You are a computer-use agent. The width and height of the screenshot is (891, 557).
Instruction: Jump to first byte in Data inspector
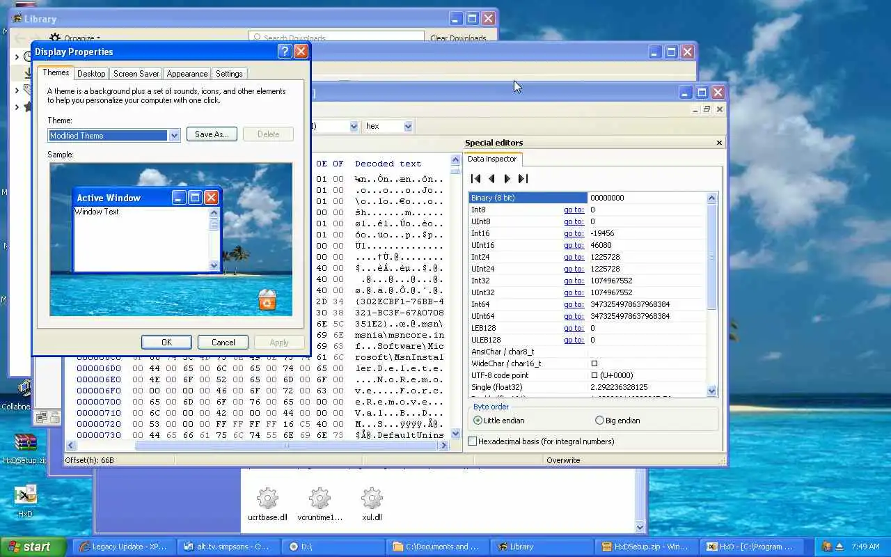(x=476, y=179)
